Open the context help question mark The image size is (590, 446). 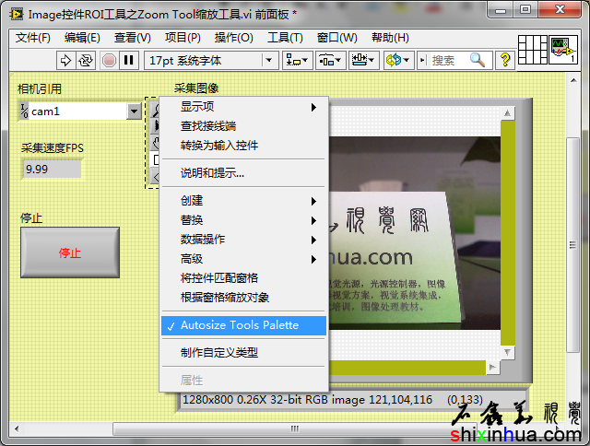point(505,60)
